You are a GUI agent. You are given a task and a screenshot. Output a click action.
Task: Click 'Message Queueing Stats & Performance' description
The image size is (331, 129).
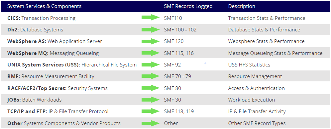click(275, 53)
